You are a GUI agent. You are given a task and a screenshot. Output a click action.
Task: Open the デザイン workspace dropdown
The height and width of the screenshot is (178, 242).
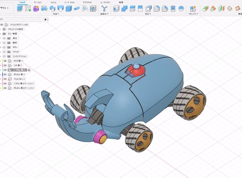coord(4,8)
